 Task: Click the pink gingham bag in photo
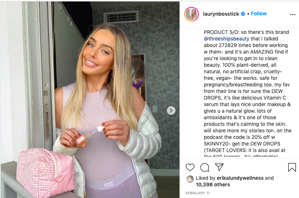point(46,172)
